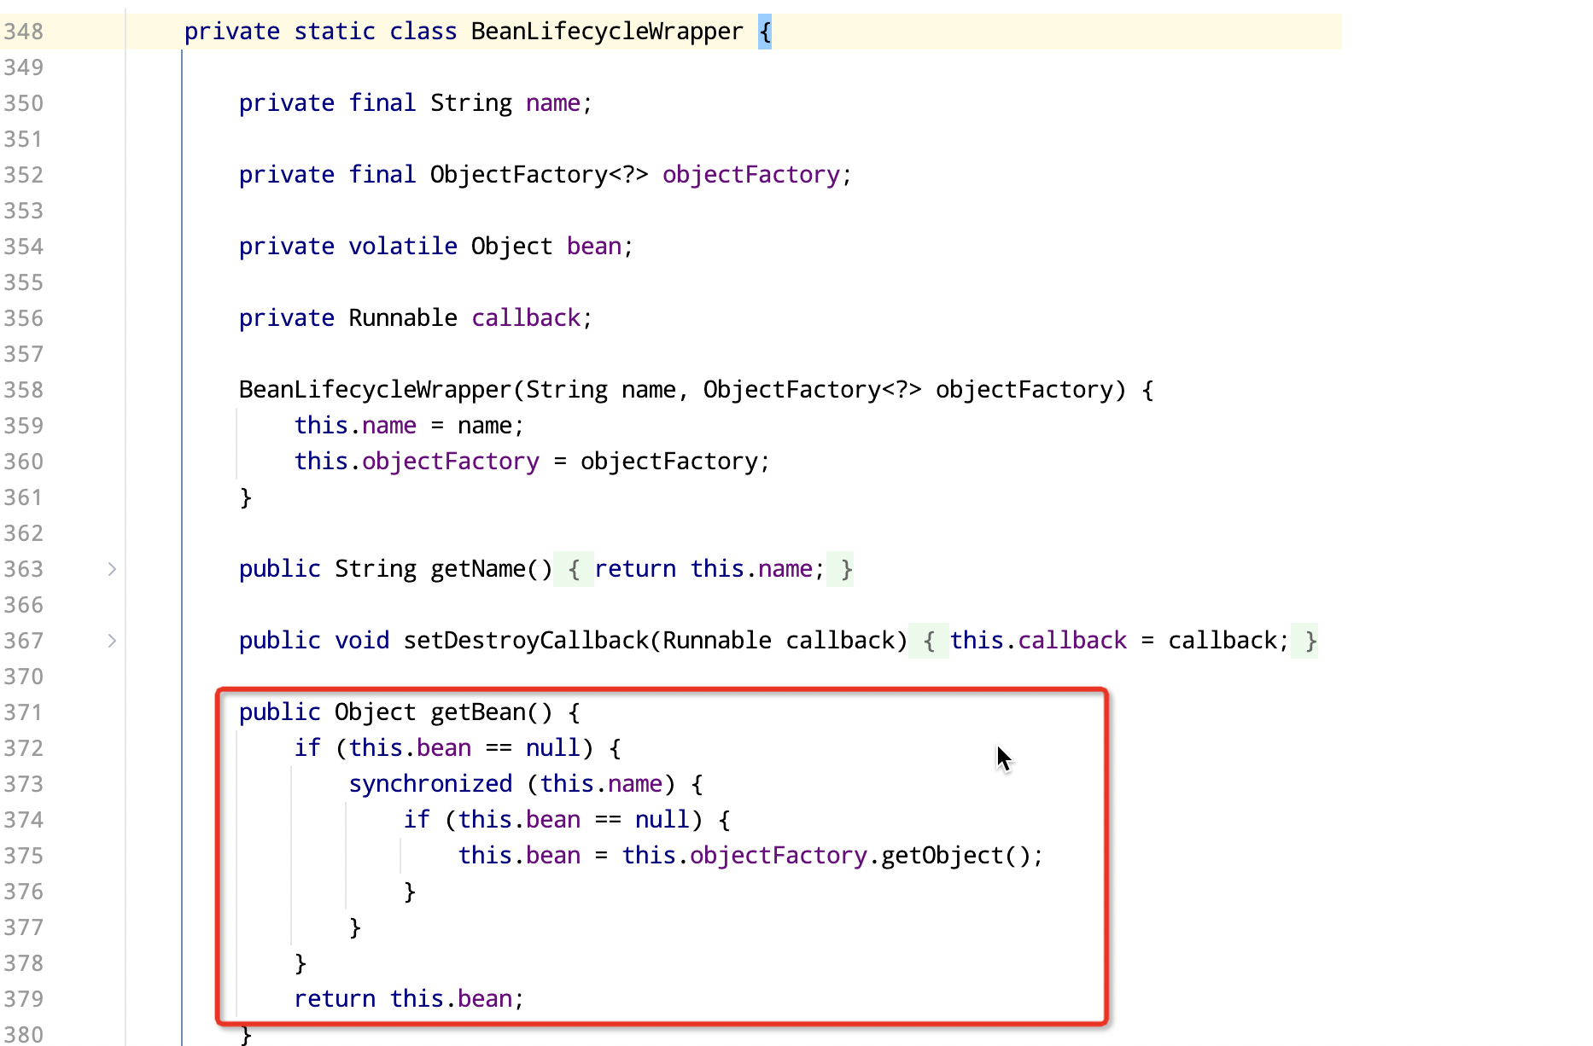Click the highlighted opening brace on line 348

(765, 32)
